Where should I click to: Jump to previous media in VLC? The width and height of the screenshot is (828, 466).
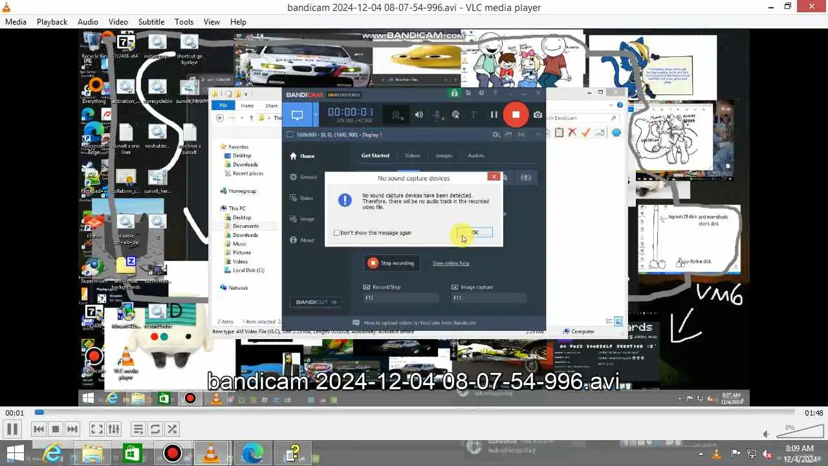[39, 428]
